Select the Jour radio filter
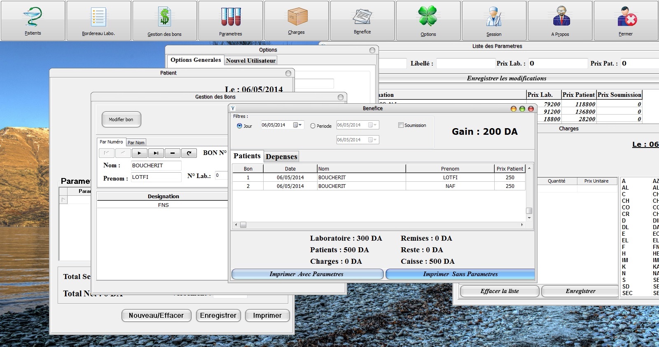This screenshot has width=659, height=347. (239, 126)
